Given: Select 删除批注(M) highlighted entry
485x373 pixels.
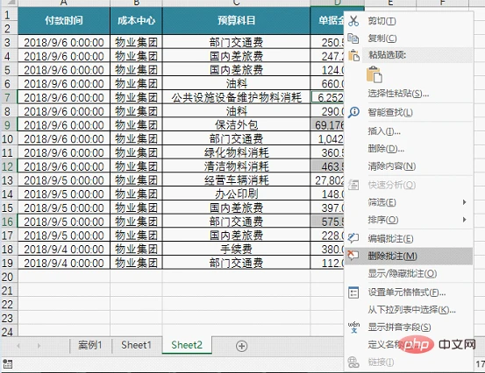Looking at the screenshot, I should [409, 256].
